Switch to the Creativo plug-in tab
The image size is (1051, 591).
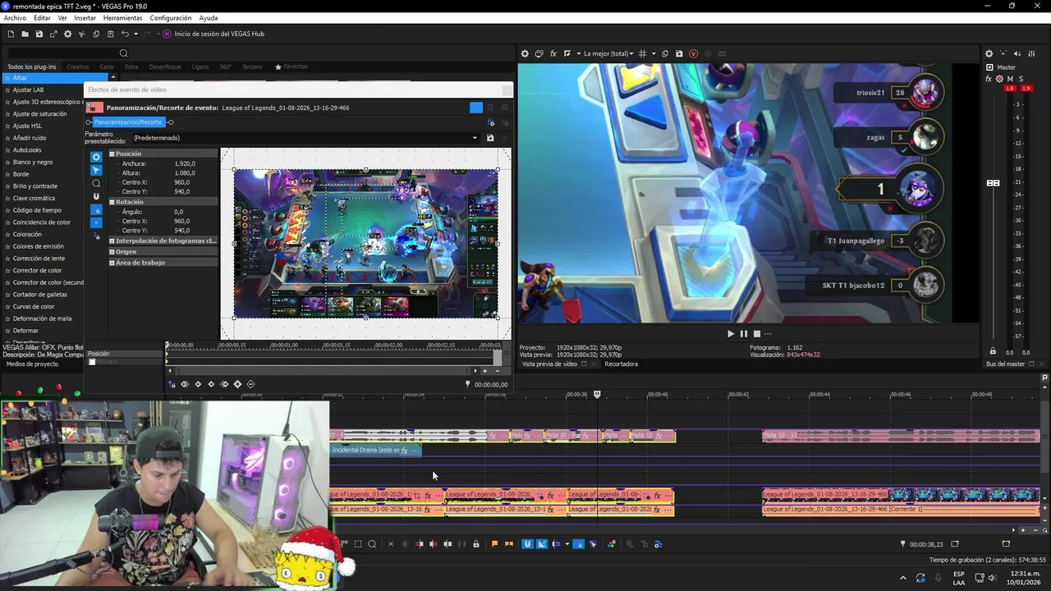[x=78, y=66]
